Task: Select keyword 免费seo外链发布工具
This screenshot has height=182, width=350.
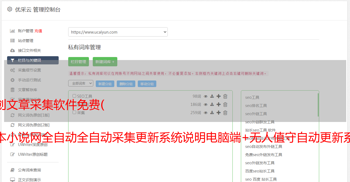Action: pos(264,155)
